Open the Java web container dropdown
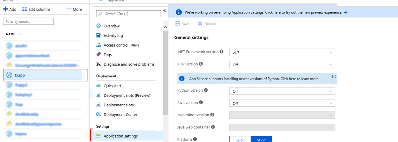The height and width of the screenshot is (142, 398). point(282,127)
